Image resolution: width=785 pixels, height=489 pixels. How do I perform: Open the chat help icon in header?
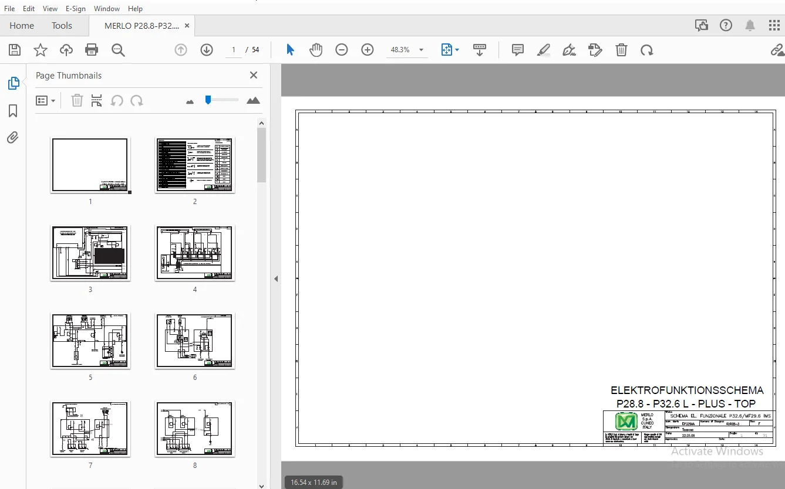(701, 25)
